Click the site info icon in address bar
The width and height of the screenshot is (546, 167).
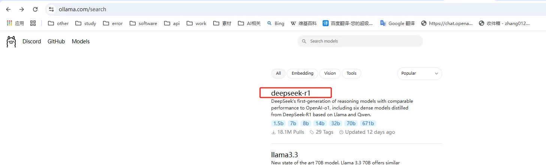click(x=52, y=9)
